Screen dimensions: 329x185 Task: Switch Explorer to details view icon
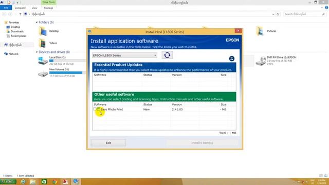pos(321,176)
